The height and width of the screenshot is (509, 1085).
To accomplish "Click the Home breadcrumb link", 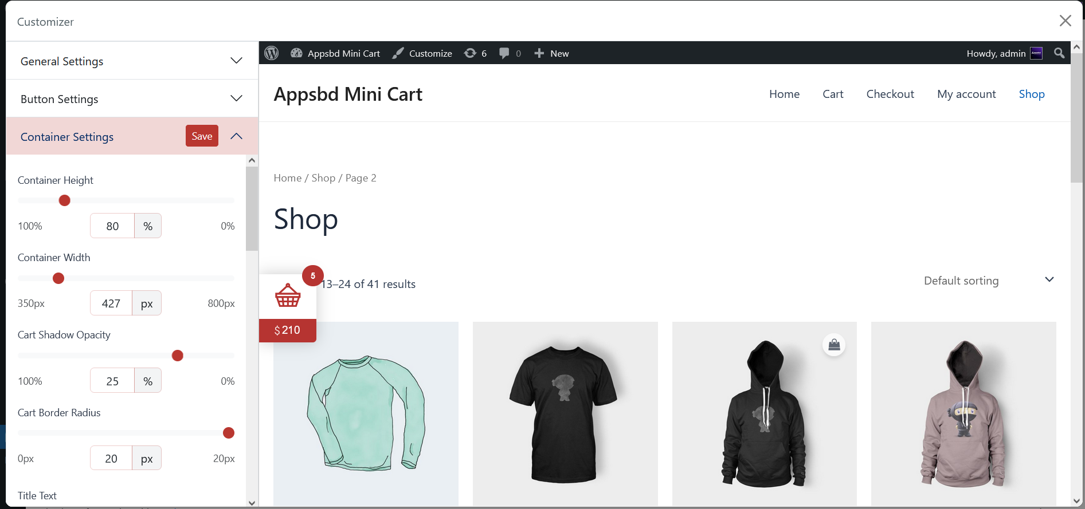I will [x=288, y=178].
